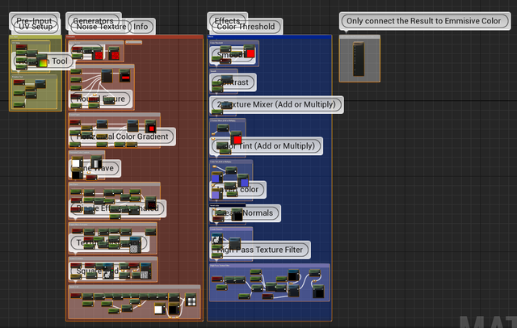Select the red horizontal bar preview node
This screenshot has width=517, height=328.
tap(125, 76)
